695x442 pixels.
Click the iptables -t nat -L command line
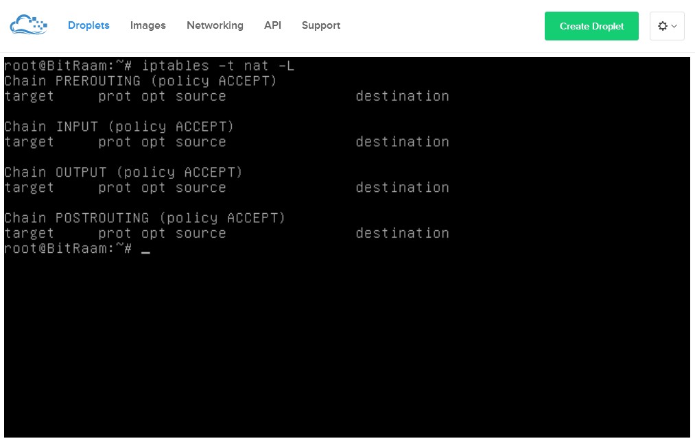[149, 66]
